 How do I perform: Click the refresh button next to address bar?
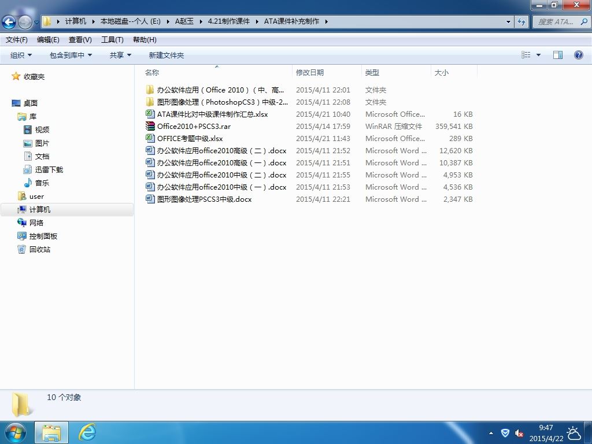click(521, 21)
